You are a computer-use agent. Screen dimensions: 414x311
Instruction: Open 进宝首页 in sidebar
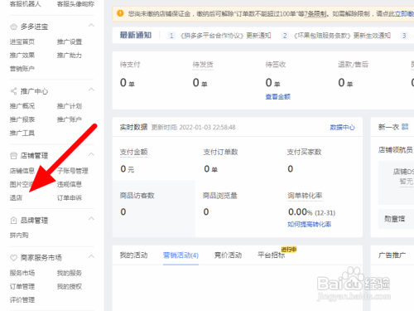coord(22,41)
